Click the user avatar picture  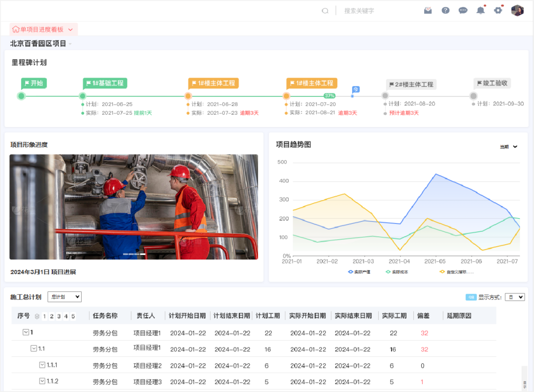tap(517, 10)
